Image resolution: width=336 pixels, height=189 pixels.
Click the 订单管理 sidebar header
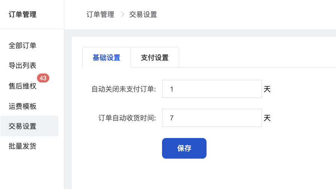click(22, 15)
